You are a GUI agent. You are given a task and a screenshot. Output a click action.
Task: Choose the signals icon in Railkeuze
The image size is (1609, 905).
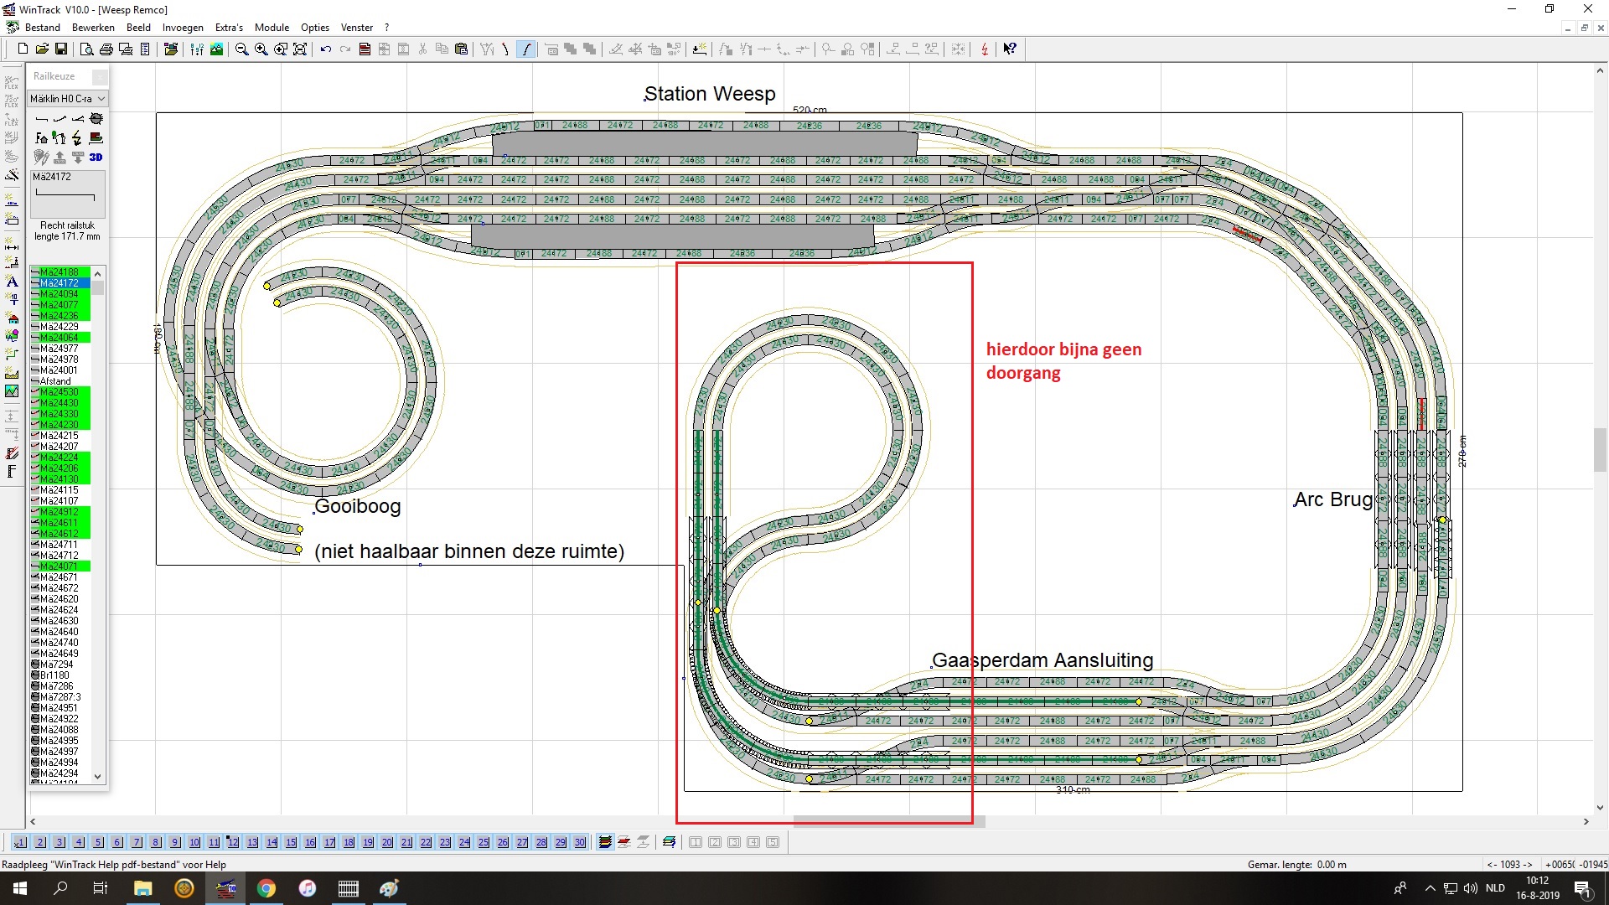(x=59, y=137)
